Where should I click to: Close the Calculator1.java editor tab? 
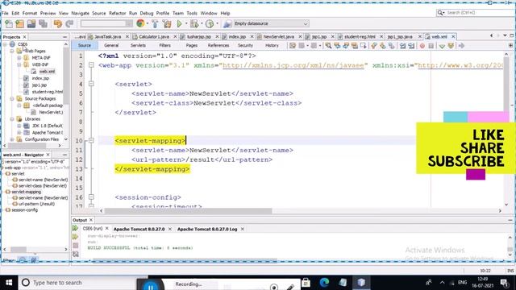click(x=175, y=36)
